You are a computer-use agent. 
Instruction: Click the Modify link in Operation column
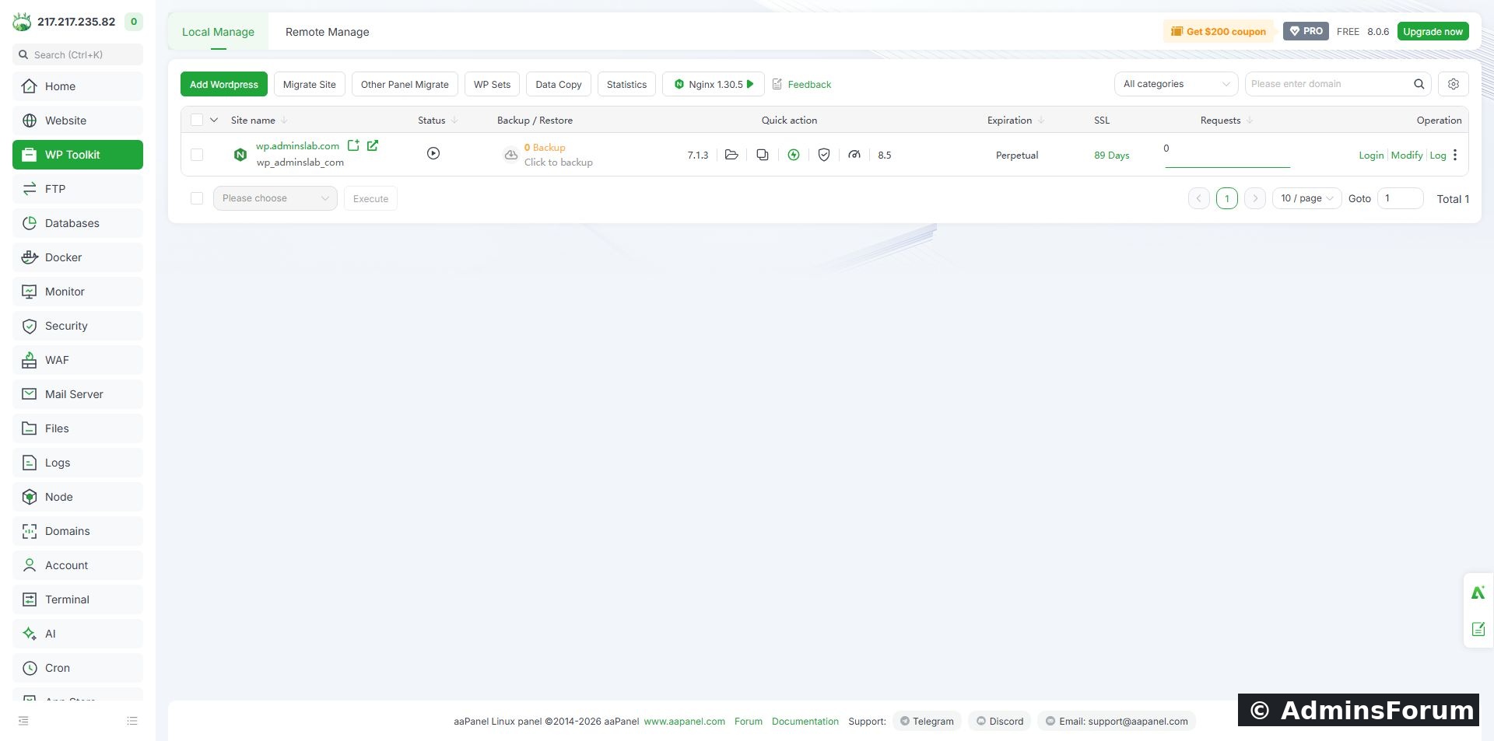1407,156
